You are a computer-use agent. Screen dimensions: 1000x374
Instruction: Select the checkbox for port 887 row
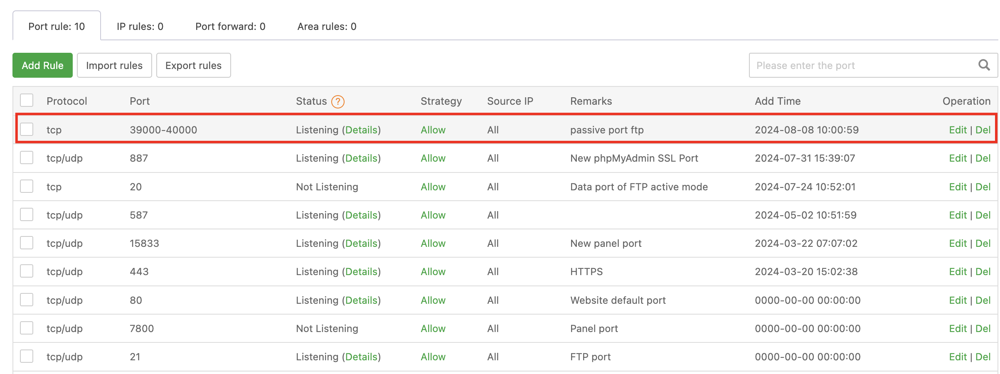[x=27, y=158]
